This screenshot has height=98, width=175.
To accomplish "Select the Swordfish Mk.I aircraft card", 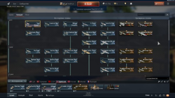I will pyautogui.click(x=108, y=24).
